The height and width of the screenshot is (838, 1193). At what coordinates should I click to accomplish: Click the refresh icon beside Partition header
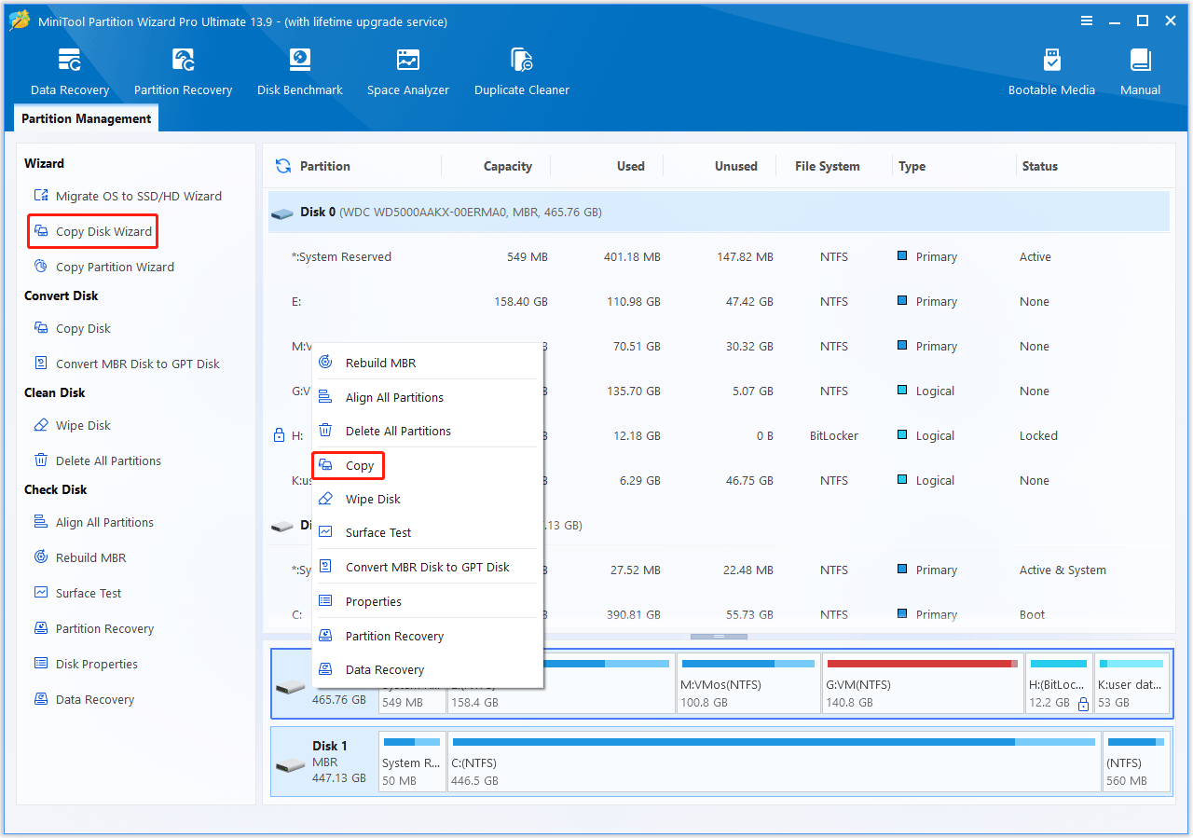[x=283, y=166]
